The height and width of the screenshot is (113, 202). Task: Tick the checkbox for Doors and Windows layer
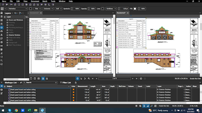pos(28,20)
